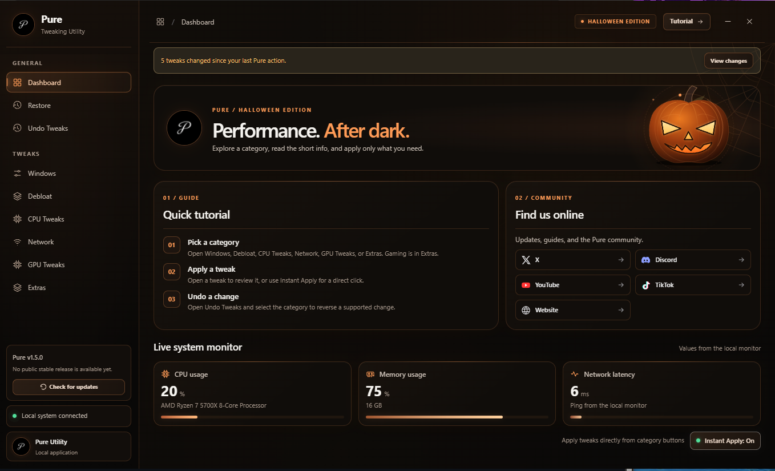
Task: Click the step 01 number badge
Action: tap(171, 245)
